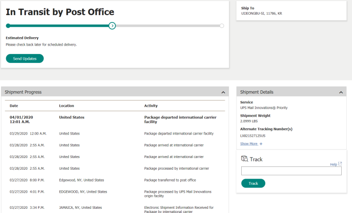The width and height of the screenshot is (352, 213).
Task: Click 'UPS Mail Innovations® Priority' service text
Action: point(264,108)
